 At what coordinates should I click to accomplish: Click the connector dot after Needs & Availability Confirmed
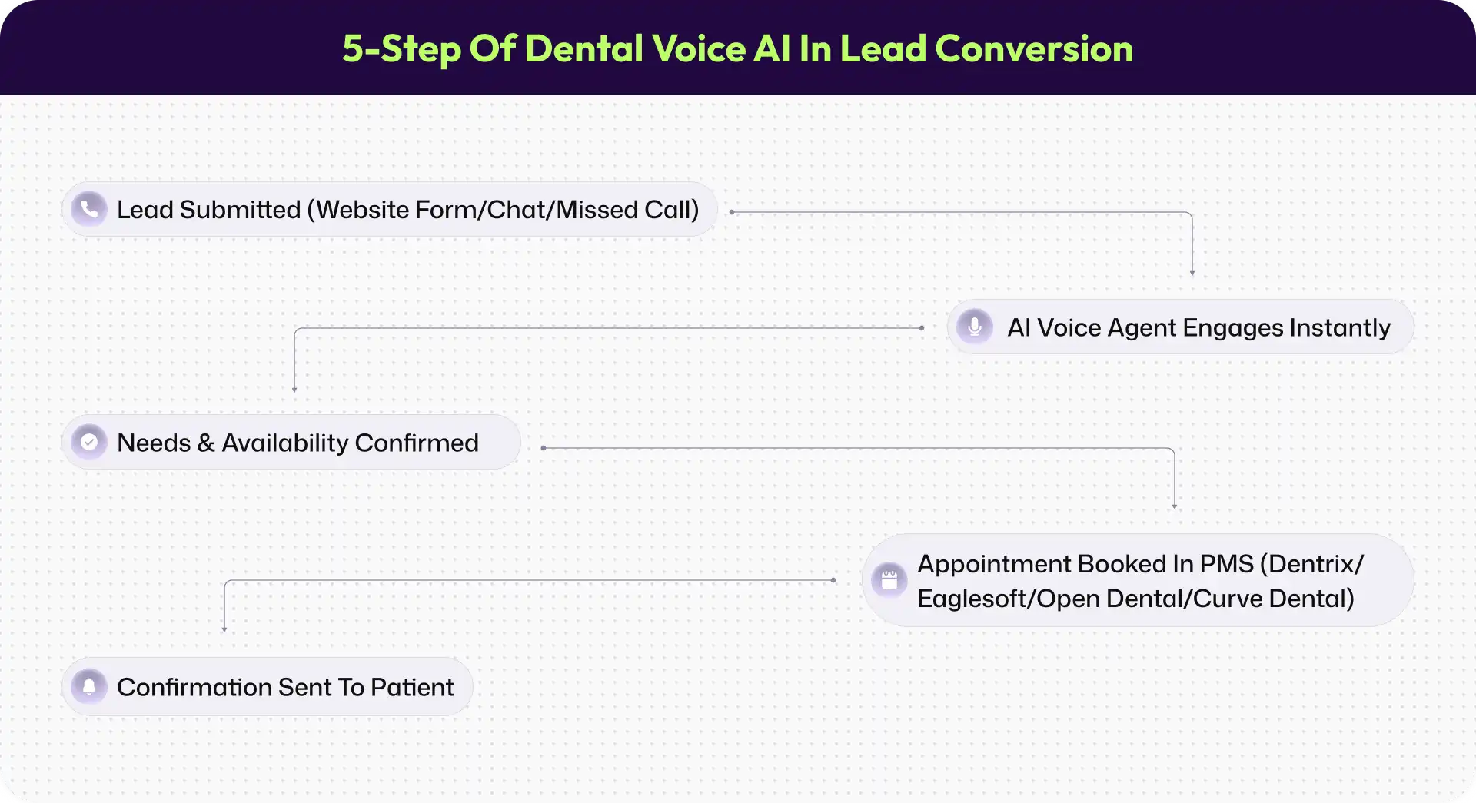544,448
